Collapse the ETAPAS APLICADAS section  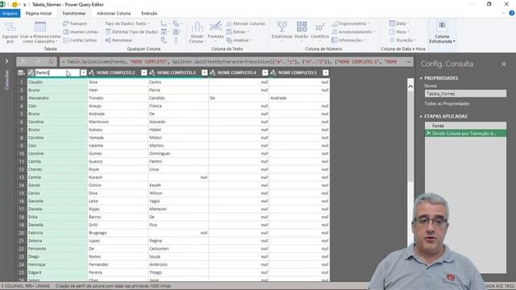[x=421, y=116]
